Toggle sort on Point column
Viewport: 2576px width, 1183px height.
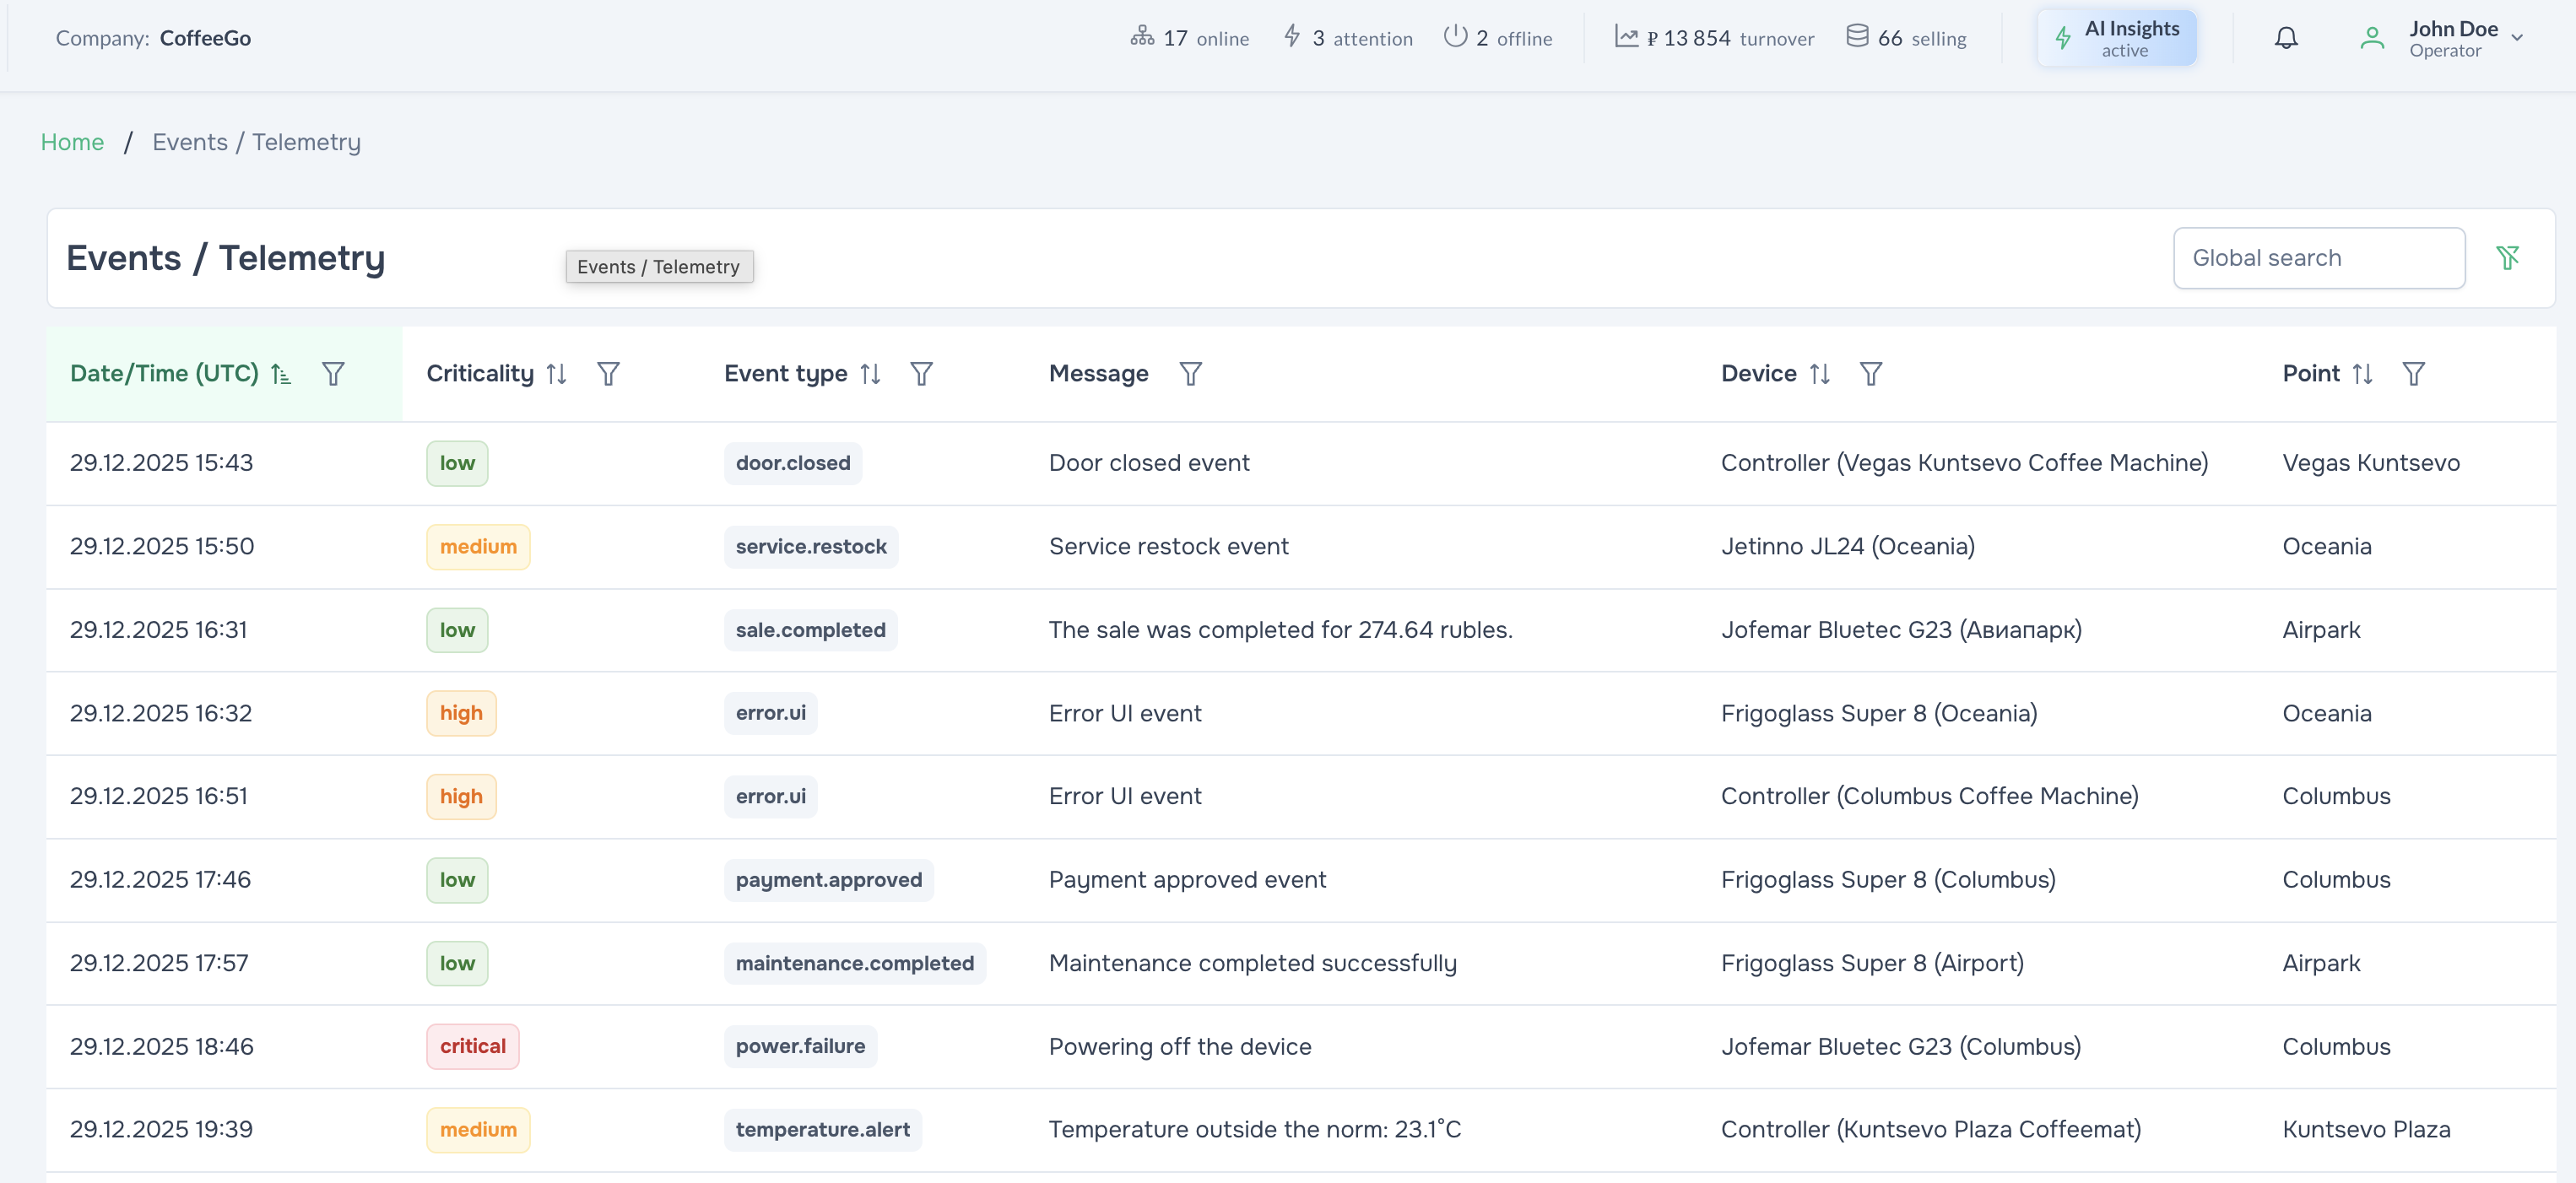(2362, 374)
